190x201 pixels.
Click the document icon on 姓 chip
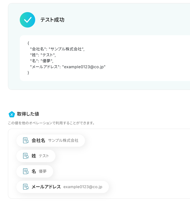coord(26,156)
